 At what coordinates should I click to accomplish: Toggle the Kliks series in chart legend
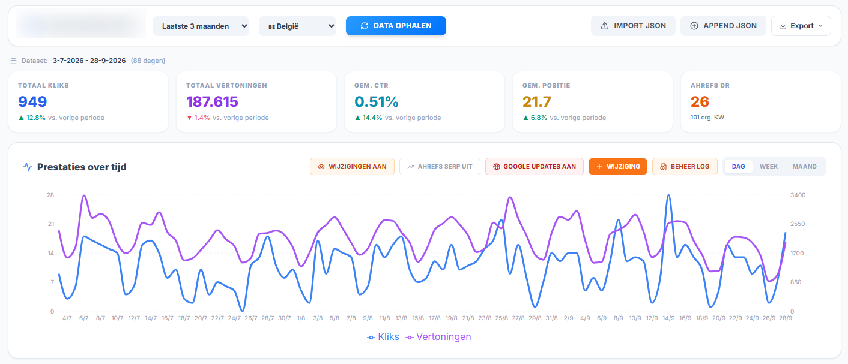[383, 337]
